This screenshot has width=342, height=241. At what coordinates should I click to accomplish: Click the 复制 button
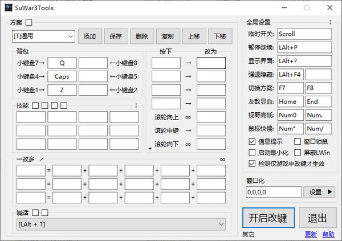[168, 36]
